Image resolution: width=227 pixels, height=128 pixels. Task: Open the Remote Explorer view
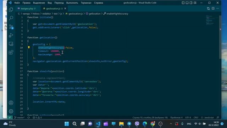[11, 44]
